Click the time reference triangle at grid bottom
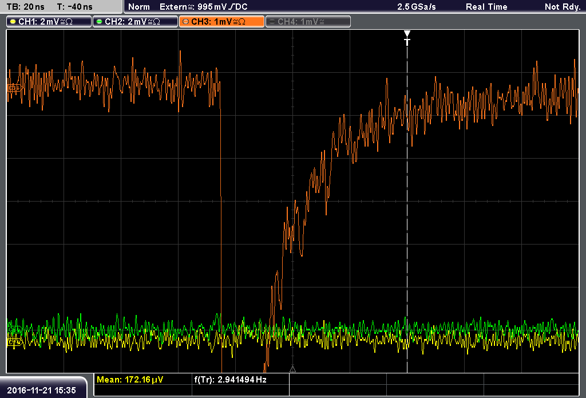This screenshot has height=398, width=586. [x=292, y=369]
